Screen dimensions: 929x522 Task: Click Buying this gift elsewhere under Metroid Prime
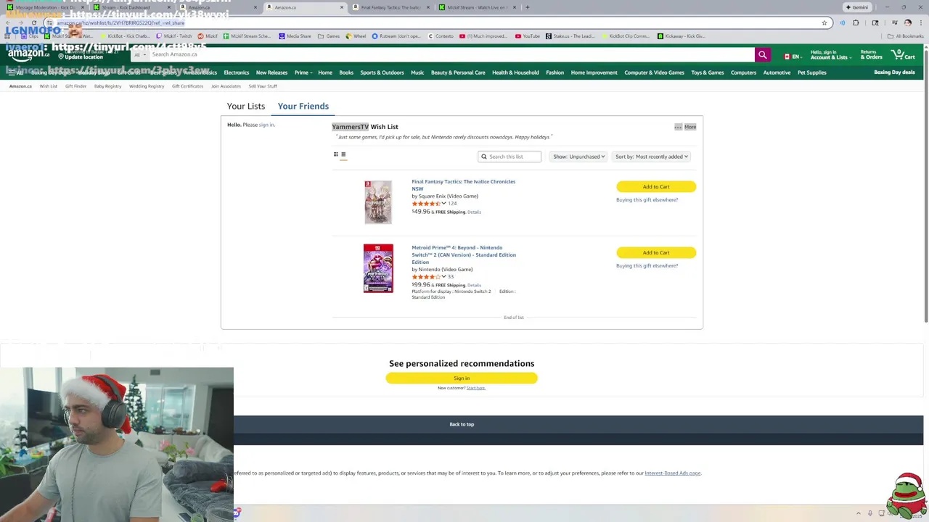[x=647, y=266]
